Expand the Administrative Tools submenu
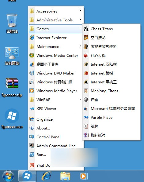Image resolution: width=144 pixels, height=182 pixels. 55,20
